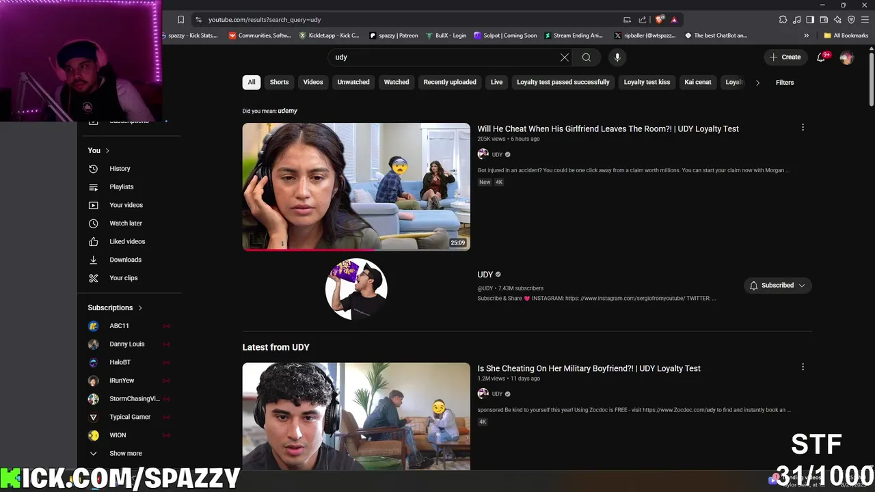The height and width of the screenshot is (492, 875).
Task: Open the browser extensions puzzle icon
Action: (x=783, y=20)
